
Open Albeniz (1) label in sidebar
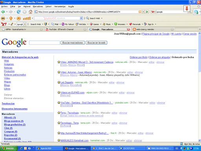[x=10, y=118]
